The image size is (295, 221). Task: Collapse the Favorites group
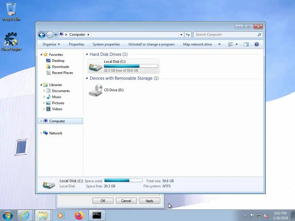pos(41,54)
